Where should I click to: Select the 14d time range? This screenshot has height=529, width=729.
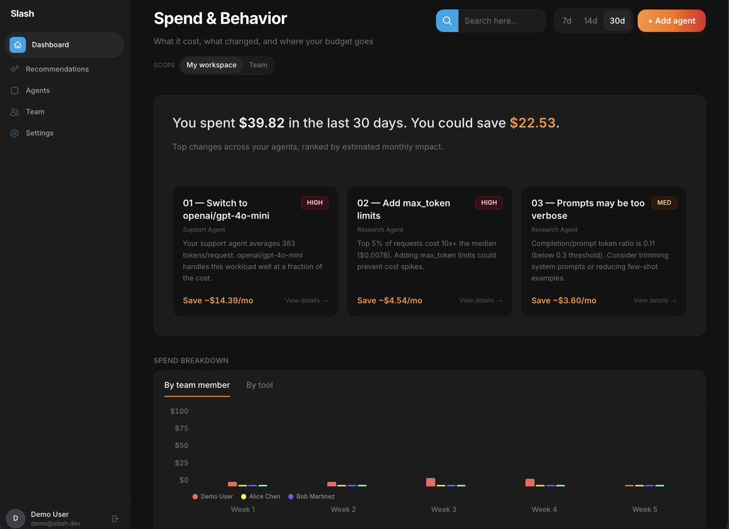(x=590, y=21)
